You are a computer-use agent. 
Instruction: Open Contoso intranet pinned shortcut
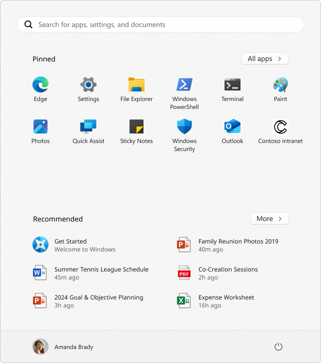coord(280,127)
